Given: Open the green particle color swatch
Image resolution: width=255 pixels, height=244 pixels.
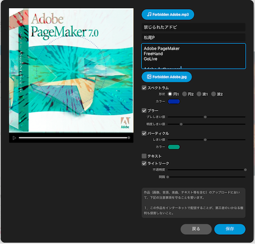Looking at the screenshot, I should (174, 147).
